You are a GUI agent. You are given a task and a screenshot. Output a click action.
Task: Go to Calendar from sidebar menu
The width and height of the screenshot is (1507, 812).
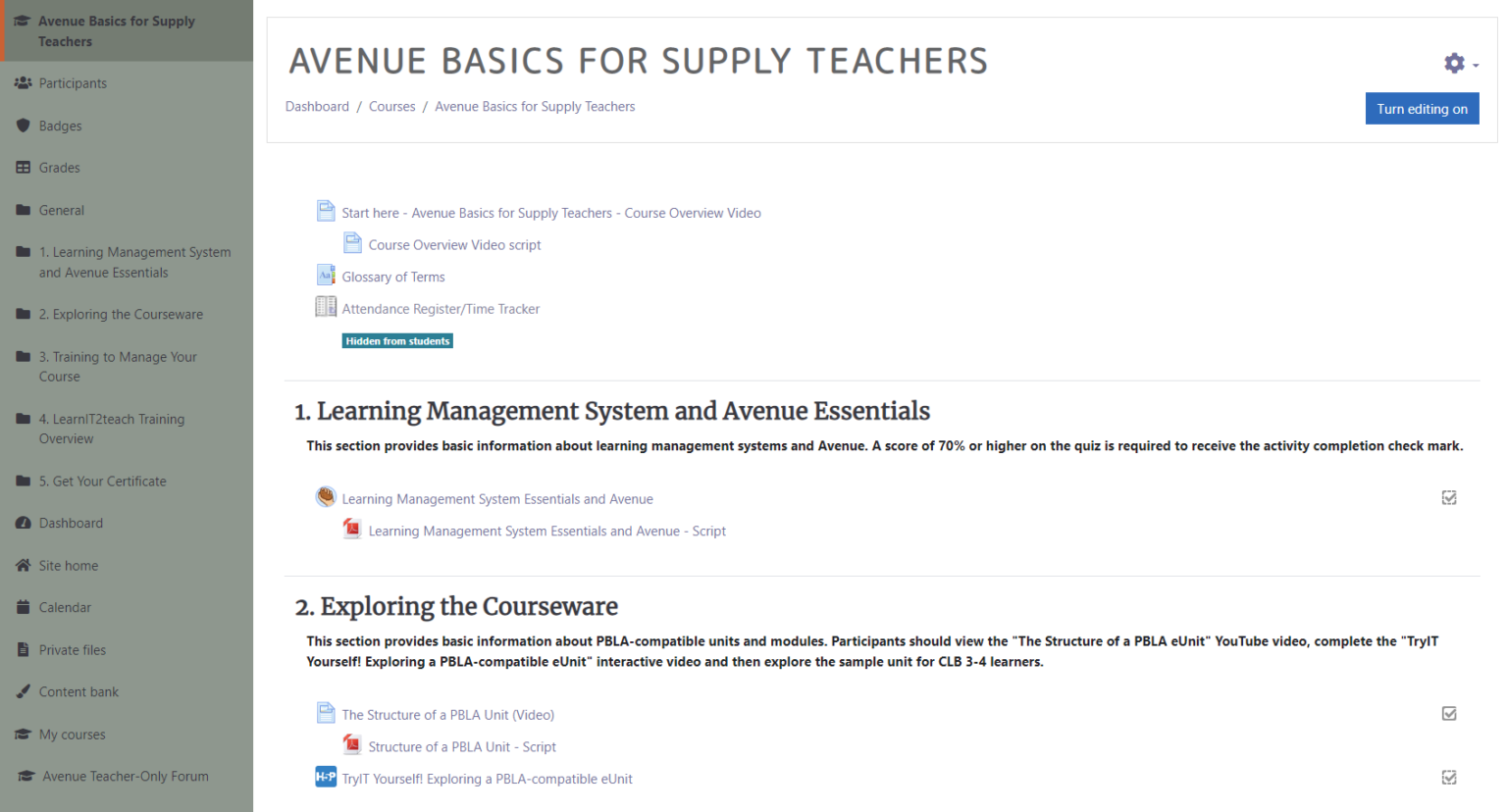[x=65, y=608]
